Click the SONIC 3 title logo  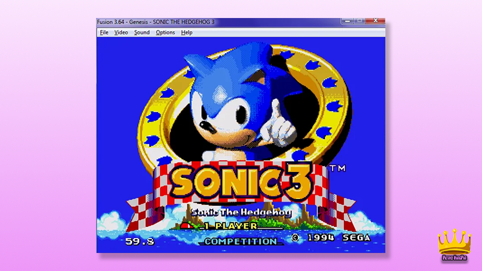click(x=240, y=182)
